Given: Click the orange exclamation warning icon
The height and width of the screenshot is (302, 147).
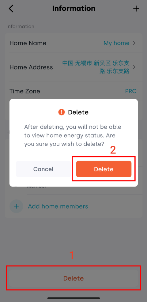Looking at the screenshot, I should click(62, 112).
